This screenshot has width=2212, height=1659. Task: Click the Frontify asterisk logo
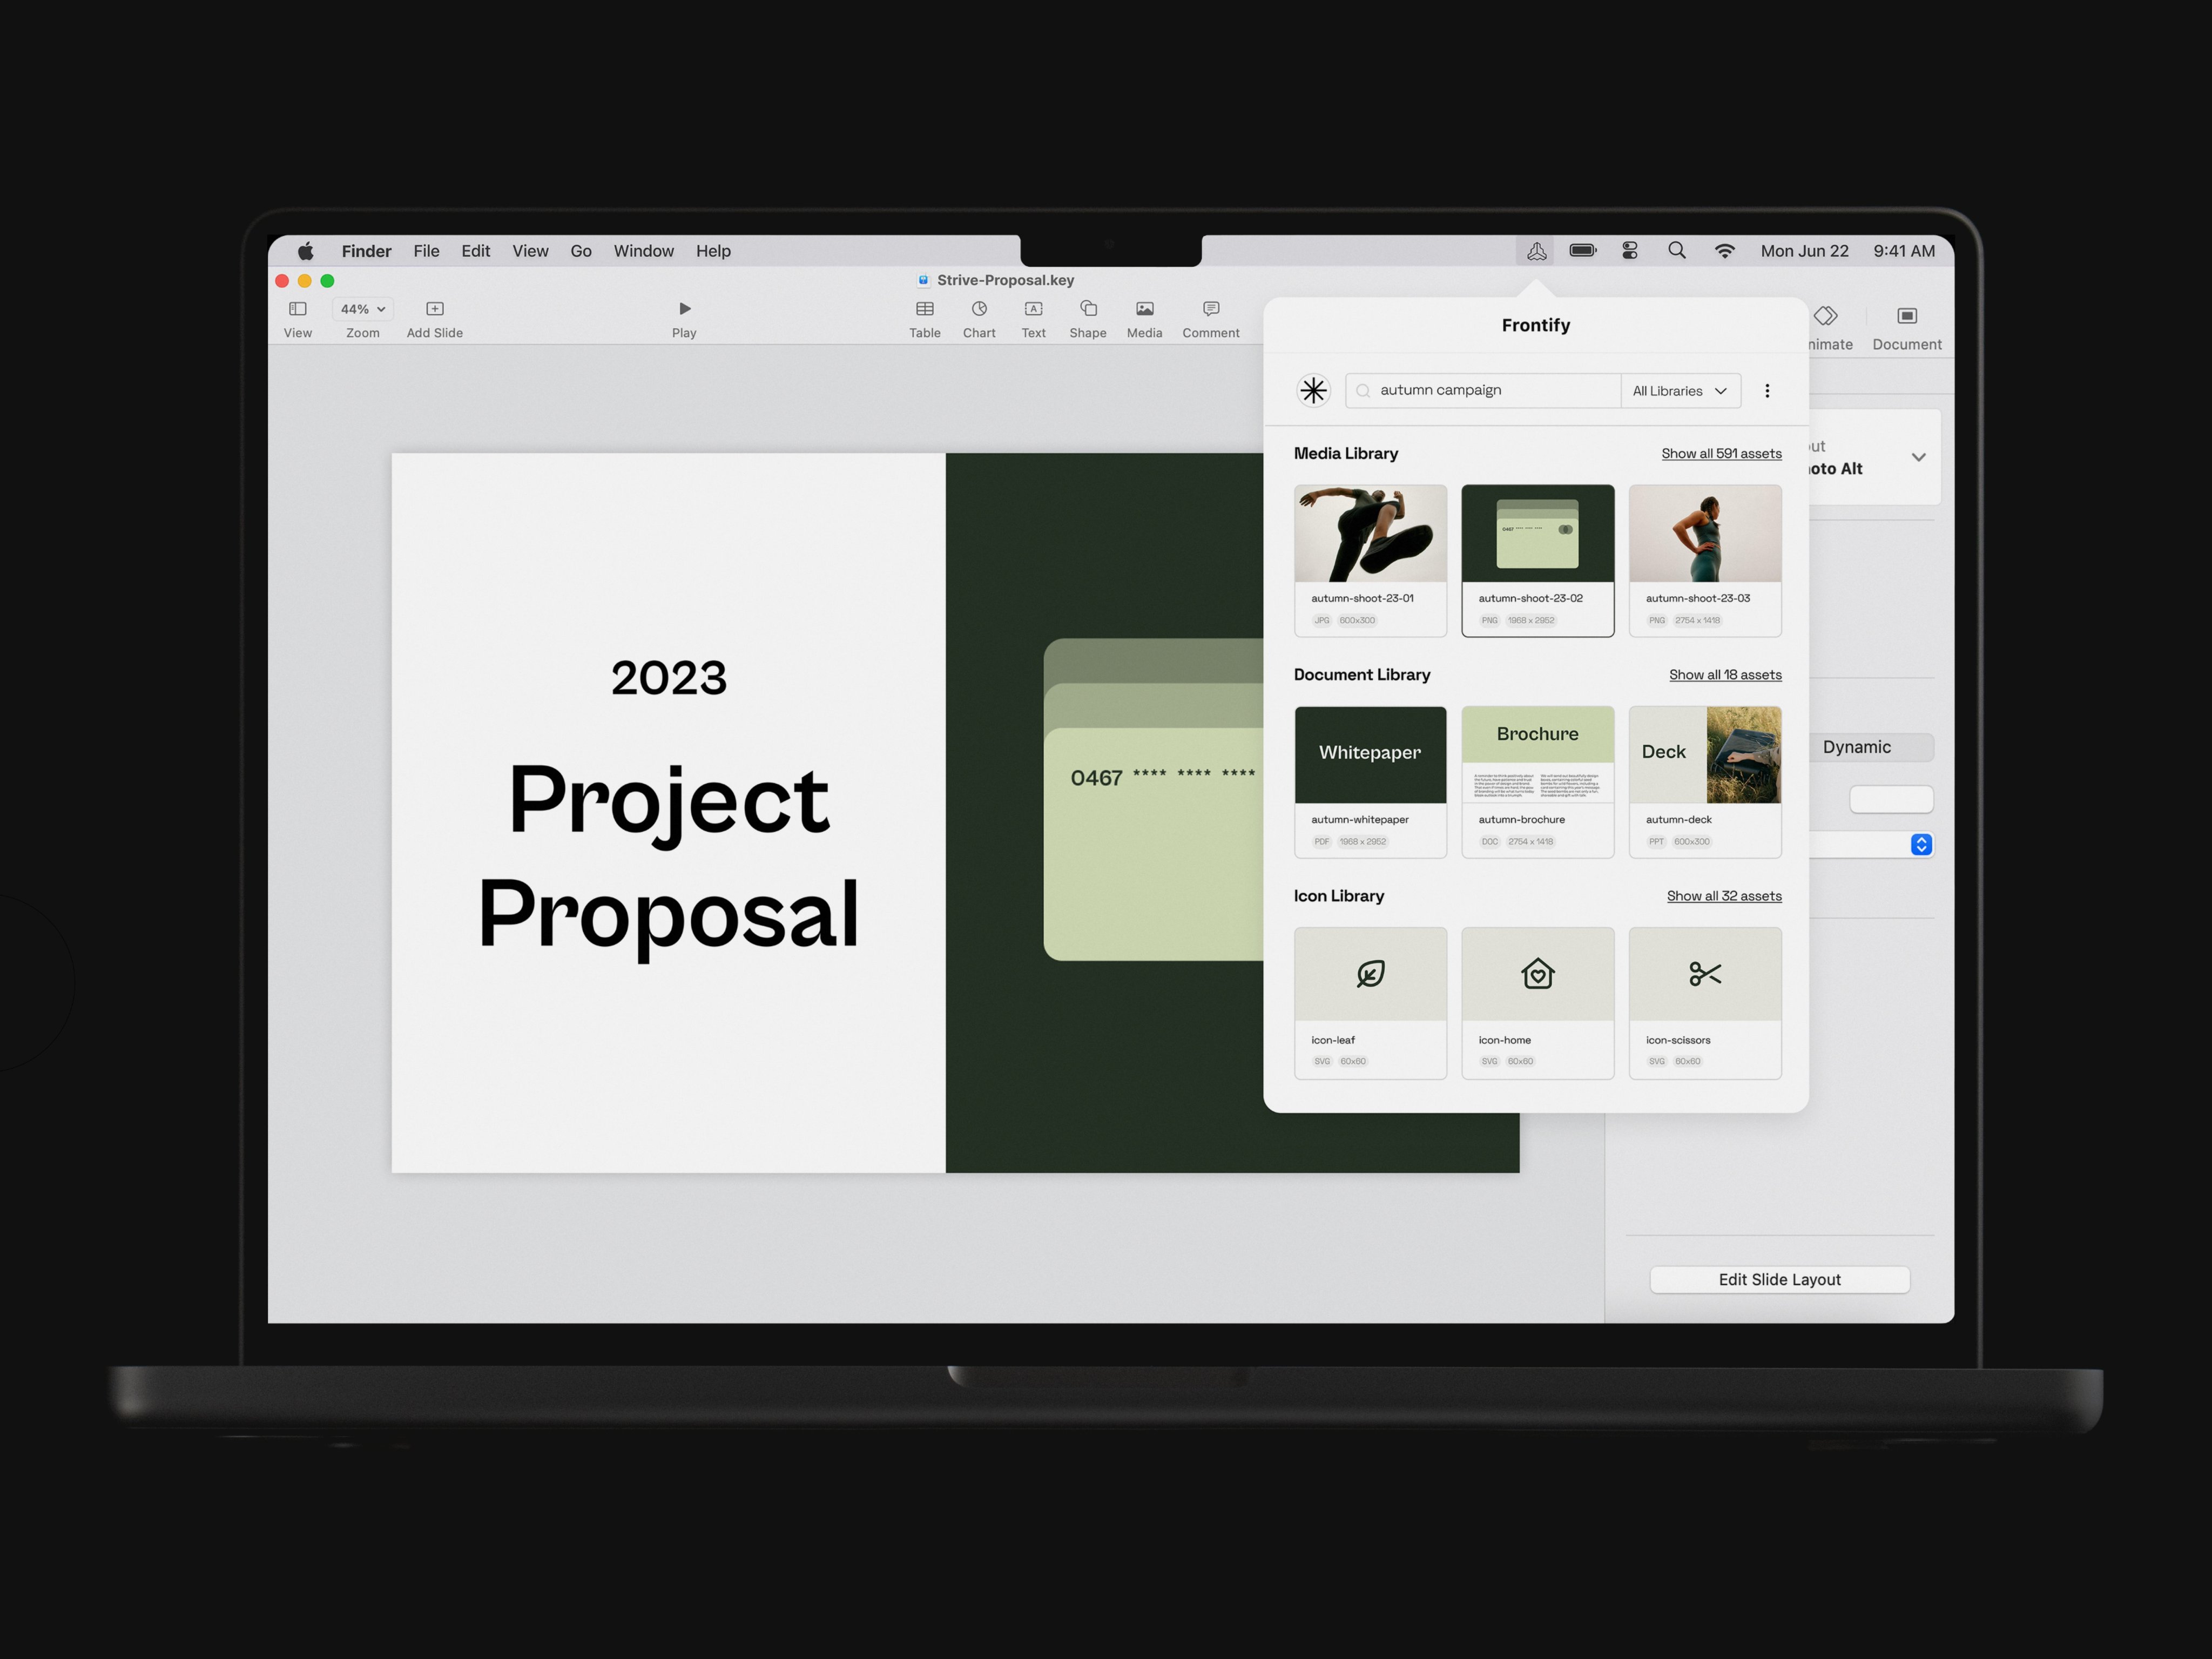(x=1314, y=390)
